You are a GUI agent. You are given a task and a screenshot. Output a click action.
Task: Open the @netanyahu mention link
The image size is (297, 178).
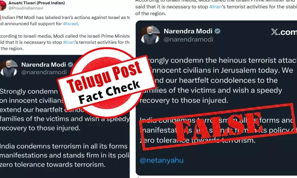(162, 161)
